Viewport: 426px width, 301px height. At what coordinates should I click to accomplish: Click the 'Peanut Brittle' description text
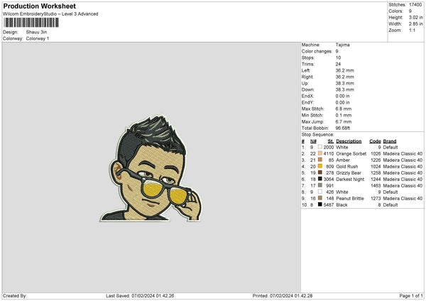[350, 198]
